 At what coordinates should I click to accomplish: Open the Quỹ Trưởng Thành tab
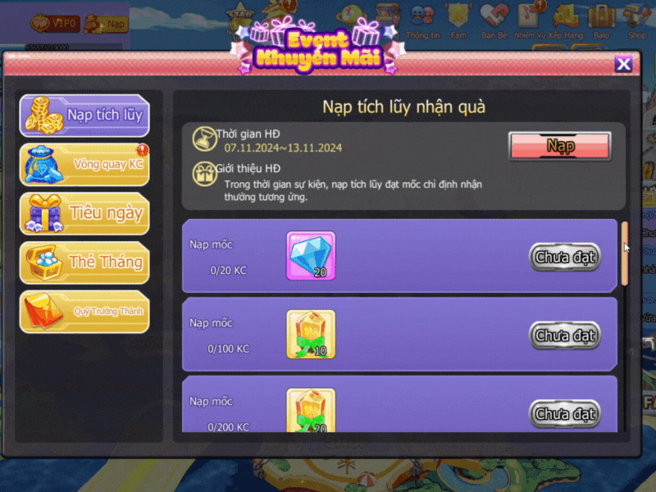click(x=84, y=312)
